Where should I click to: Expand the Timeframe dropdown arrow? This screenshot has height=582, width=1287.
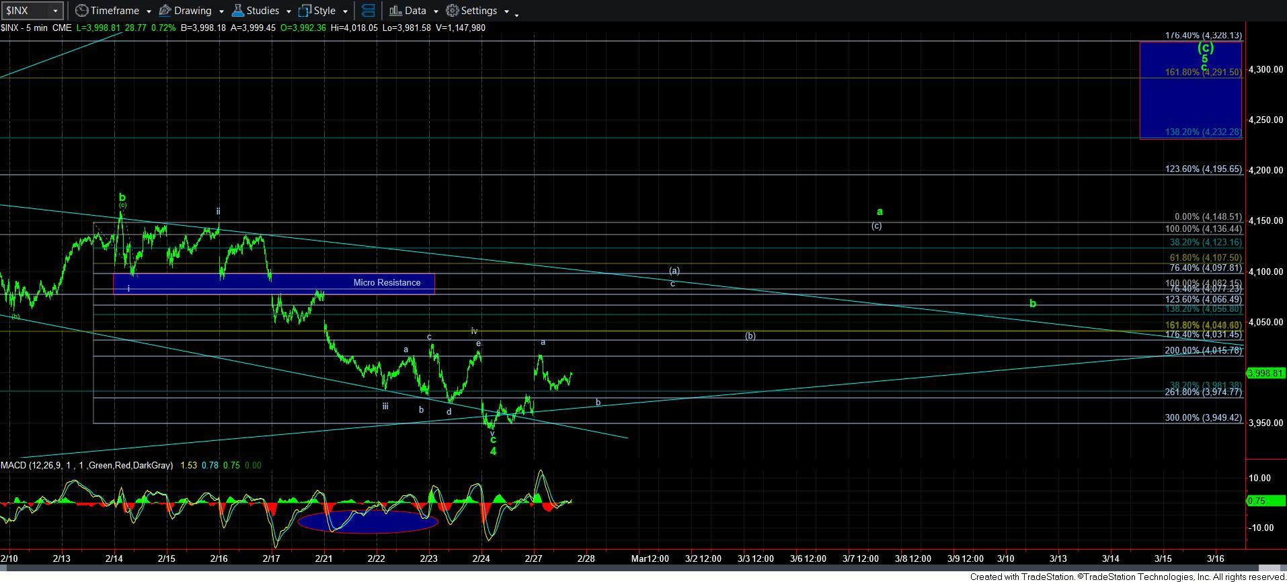tap(148, 11)
